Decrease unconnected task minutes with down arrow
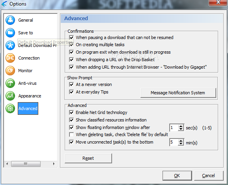The width and height of the screenshot is (228, 185). (x=181, y=144)
